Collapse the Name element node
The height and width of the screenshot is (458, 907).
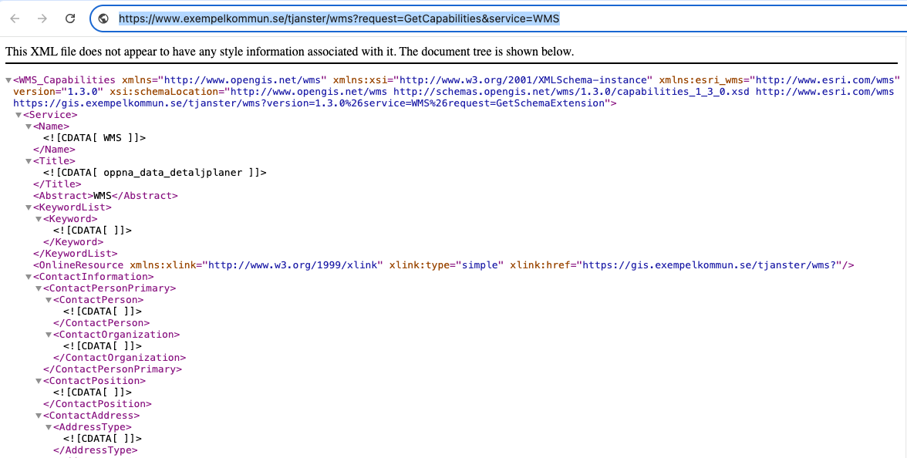(x=29, y=126)
